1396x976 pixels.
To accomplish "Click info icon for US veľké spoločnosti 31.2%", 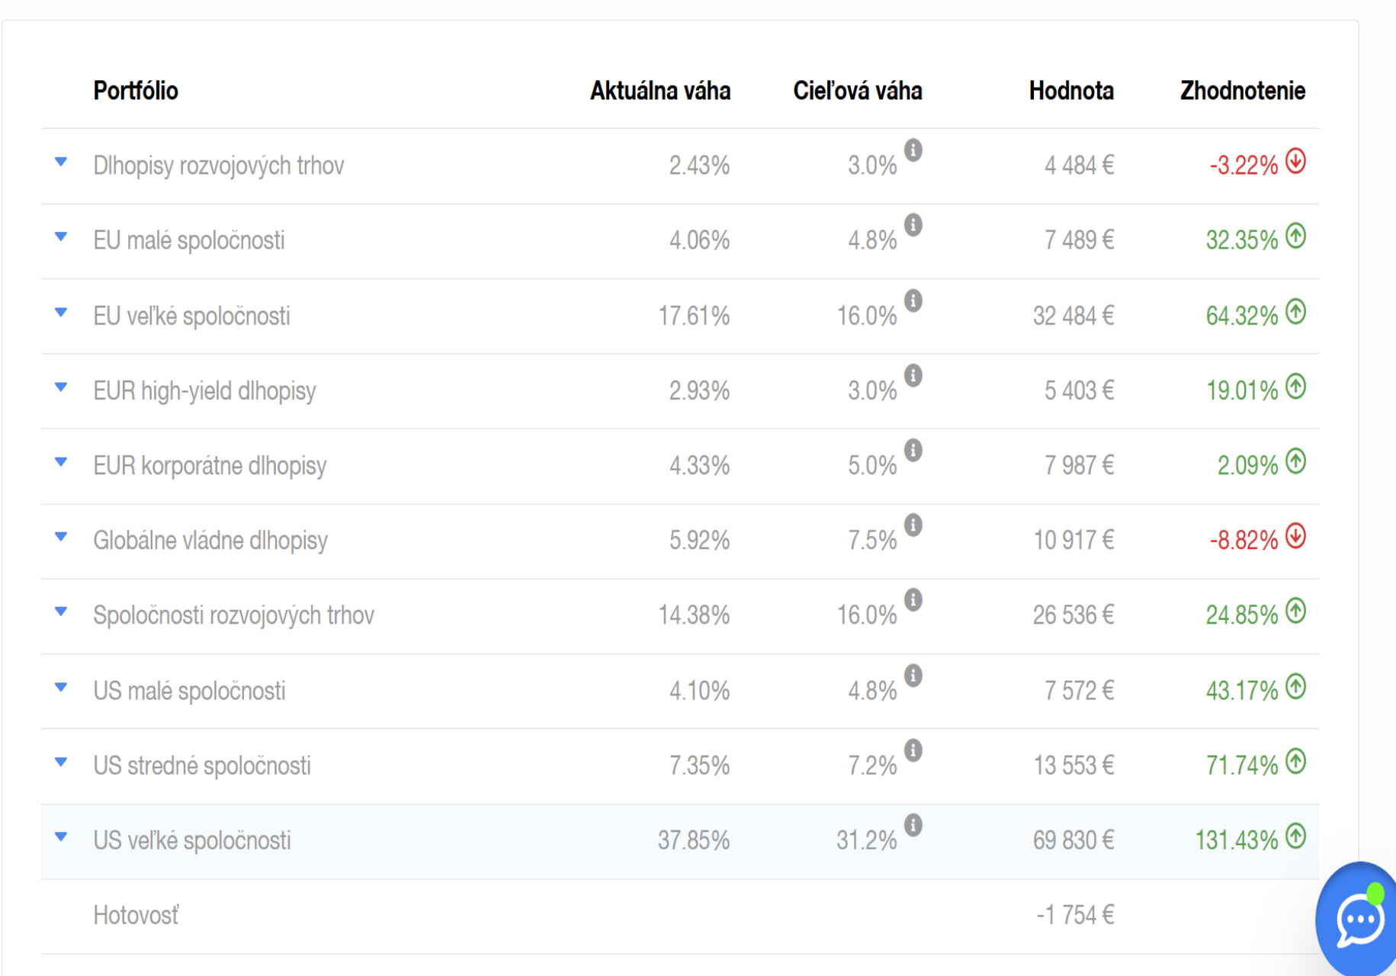I will coord(913,825).
